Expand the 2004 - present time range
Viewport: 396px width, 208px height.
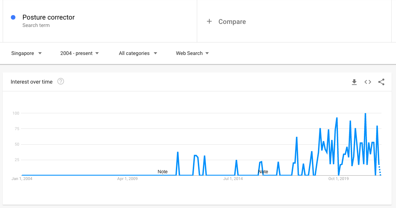80,53
